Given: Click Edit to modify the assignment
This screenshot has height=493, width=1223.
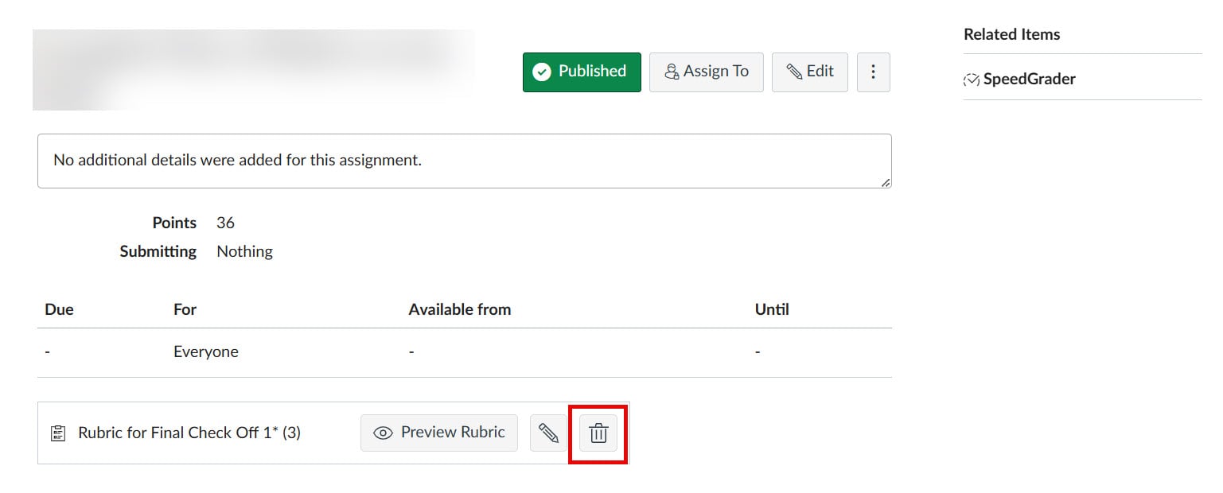Looking at the screenshot, I should (809, 72).
